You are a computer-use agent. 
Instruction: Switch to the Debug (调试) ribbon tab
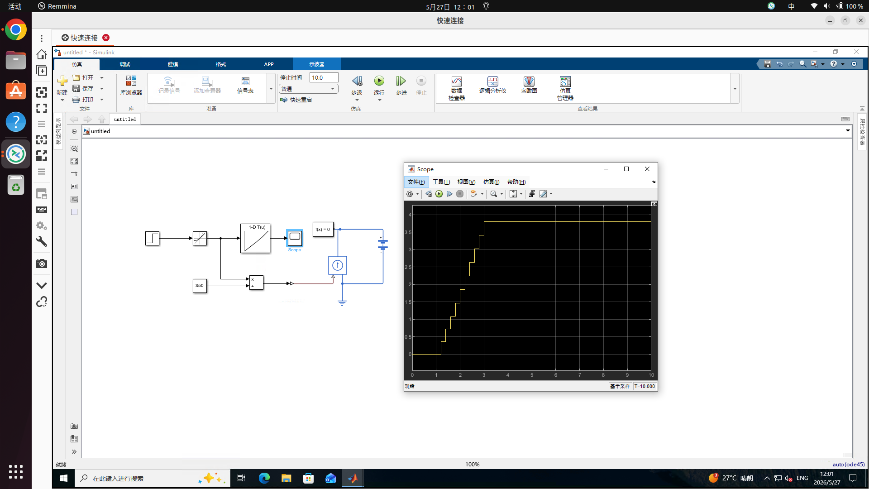click(125, 64)
